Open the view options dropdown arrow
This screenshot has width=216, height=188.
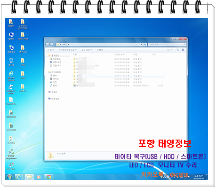pyautogui.click(x=172, y=50)
